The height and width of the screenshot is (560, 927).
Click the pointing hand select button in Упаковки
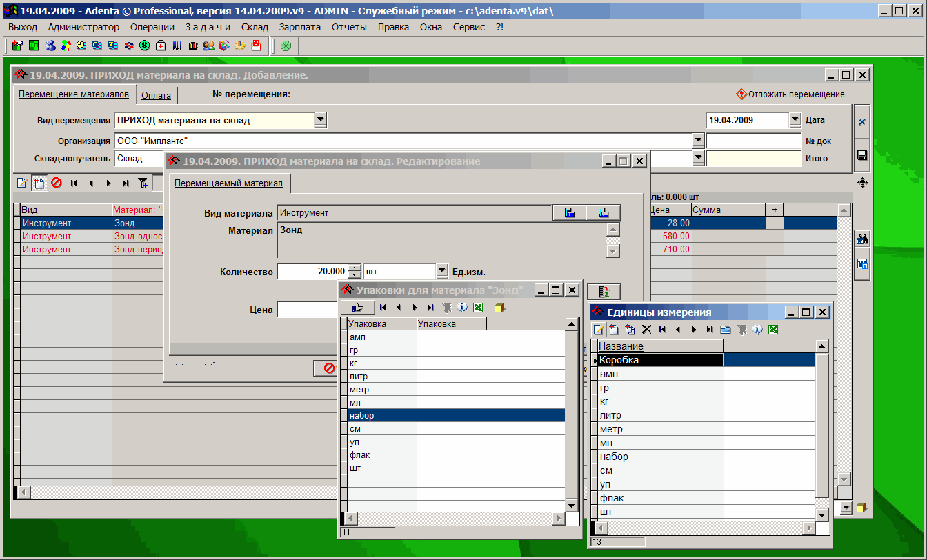357,308
